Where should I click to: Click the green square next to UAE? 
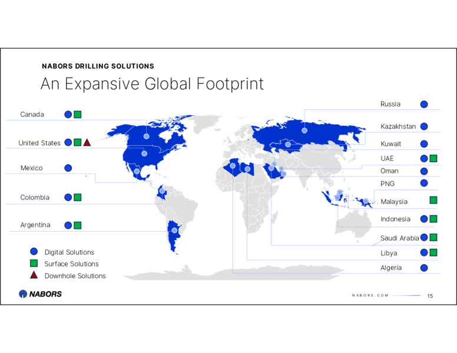(433, 158)
